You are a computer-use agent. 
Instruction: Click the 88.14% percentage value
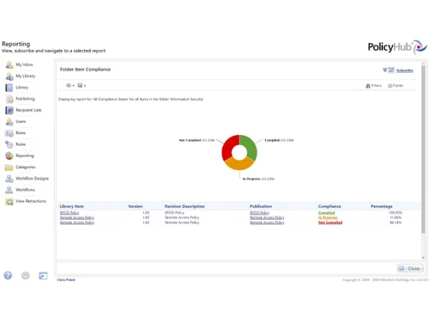[396, 222]
